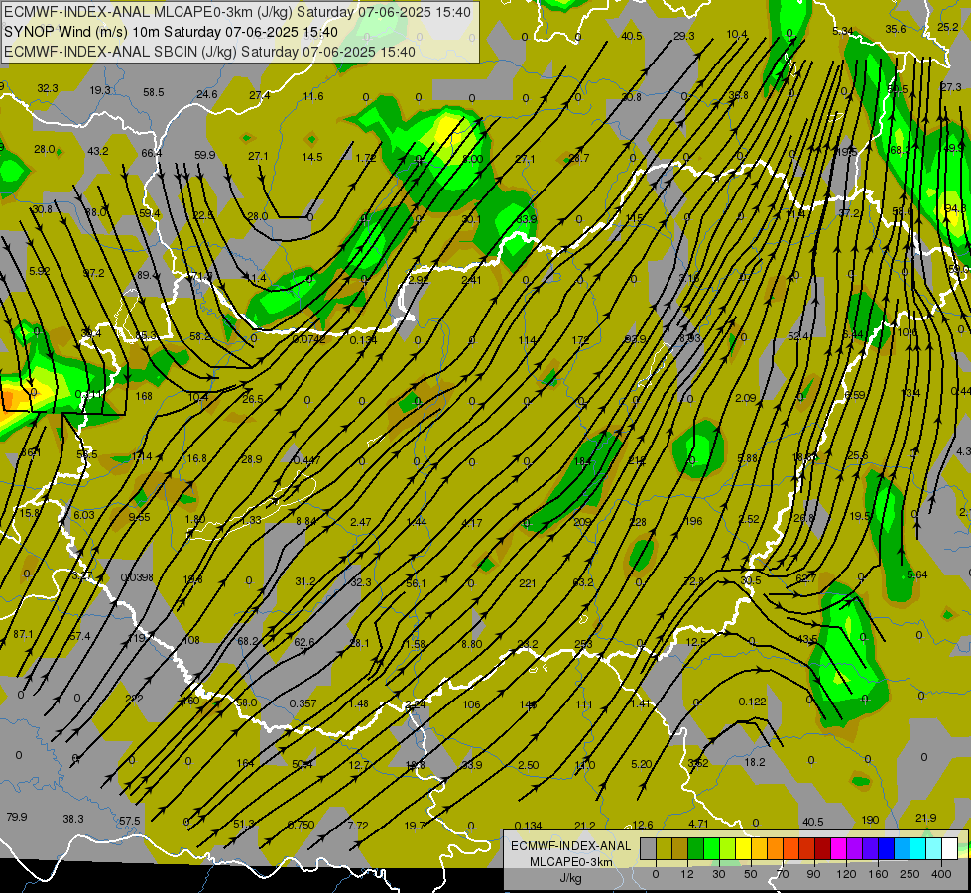The width and height of the screenshot is (971, 893).
Task: Pick the magenta legend swatch
Action: point(838,848)
